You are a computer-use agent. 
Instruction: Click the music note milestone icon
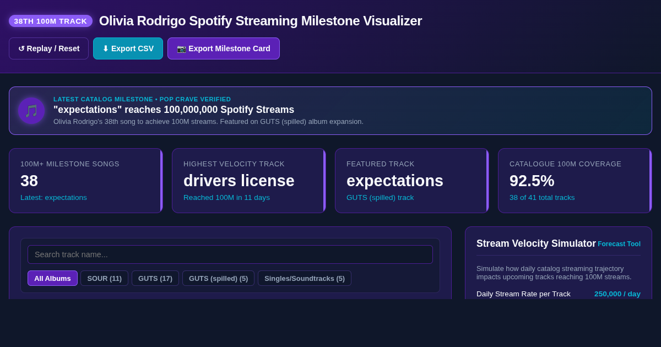pos(31,111)
